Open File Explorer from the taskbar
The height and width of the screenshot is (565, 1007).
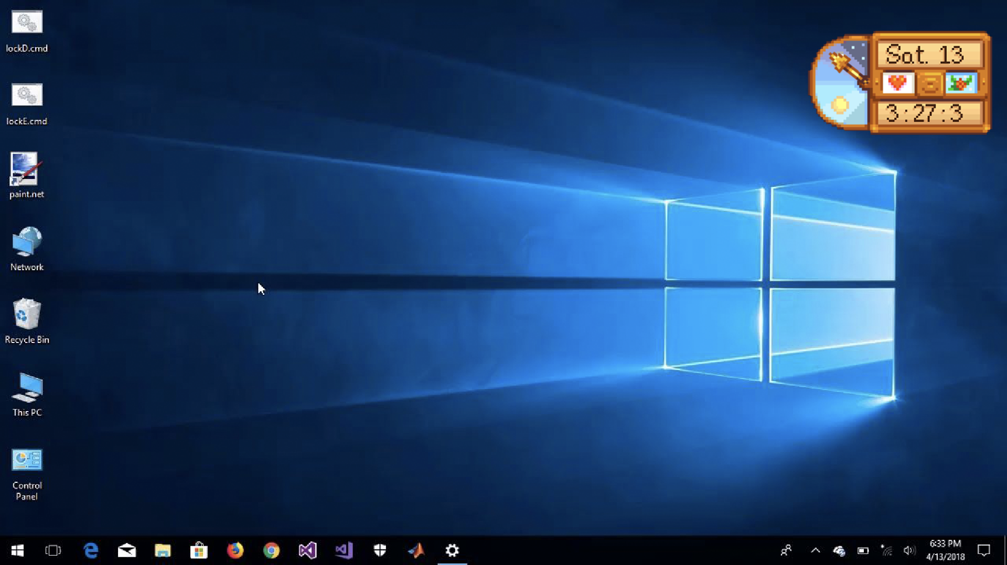point(163,550)
